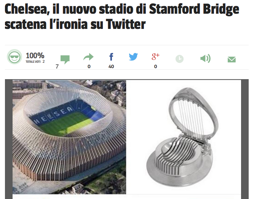Listen to article via the speaker icon
Viewport: 254px width, 199px height.
(205, 58)
